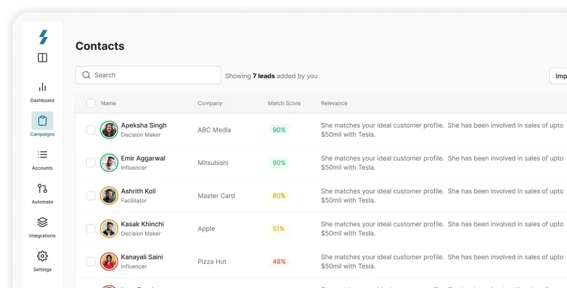Click the Master Card company cell
This screenshot has width=567, height=288.
click(x=217, y=196)
